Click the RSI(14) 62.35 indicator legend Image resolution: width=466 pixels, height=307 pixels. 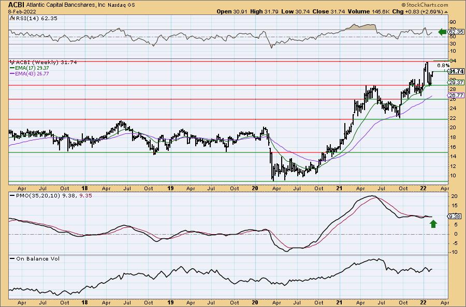[34, 18]
